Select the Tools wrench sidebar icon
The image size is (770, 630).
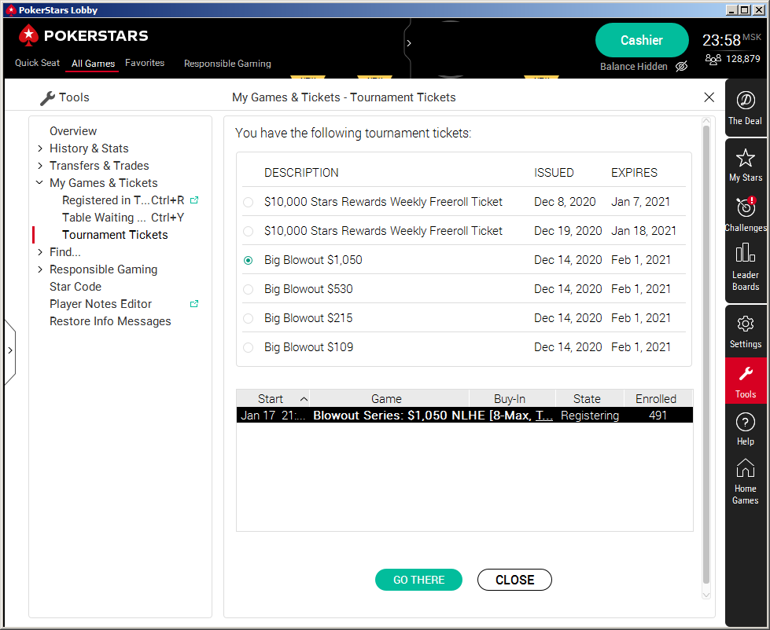coord(745,382)
